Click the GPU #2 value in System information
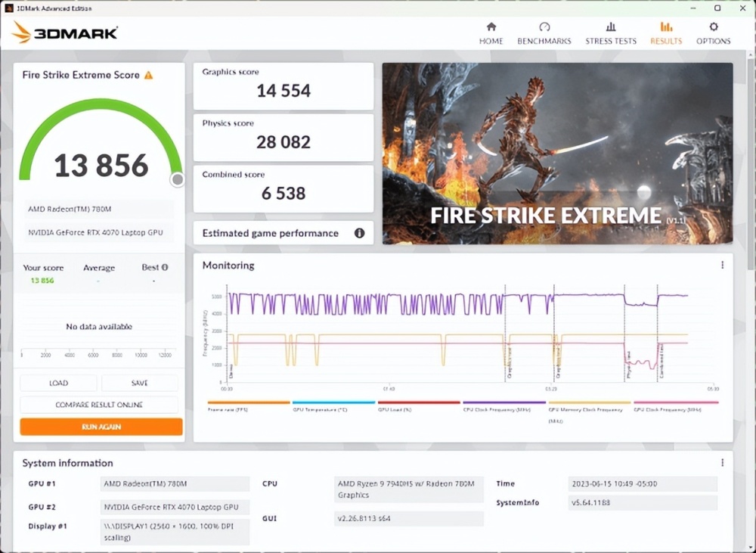The image size is (756, 553). click(x=175, y=507)
